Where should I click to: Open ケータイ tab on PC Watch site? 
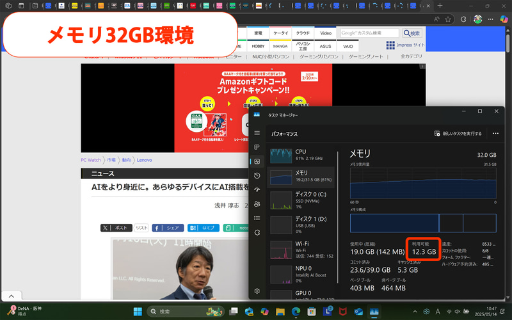[x=280, y=33]
